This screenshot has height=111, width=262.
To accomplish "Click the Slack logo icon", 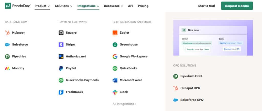I will pos(115,92).
